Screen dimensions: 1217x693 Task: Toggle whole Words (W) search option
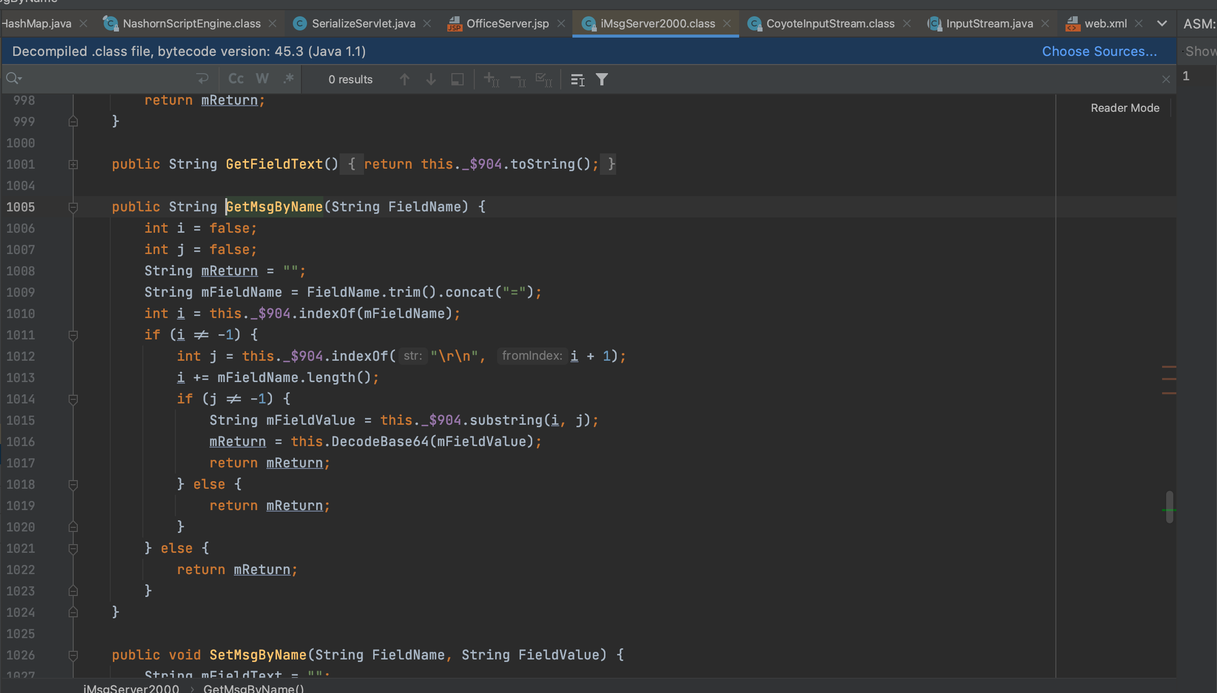262,79
